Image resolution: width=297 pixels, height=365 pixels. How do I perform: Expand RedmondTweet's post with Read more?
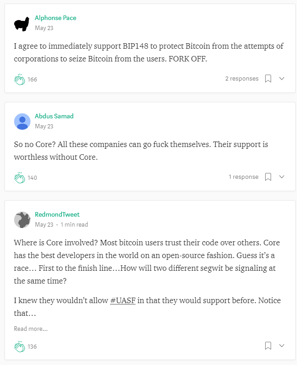30,329
